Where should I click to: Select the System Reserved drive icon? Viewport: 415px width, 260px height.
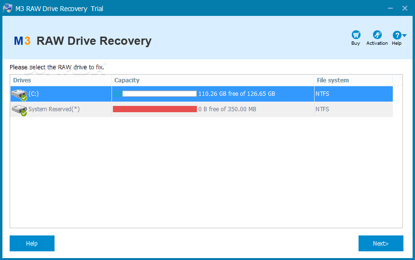(19, 110)
